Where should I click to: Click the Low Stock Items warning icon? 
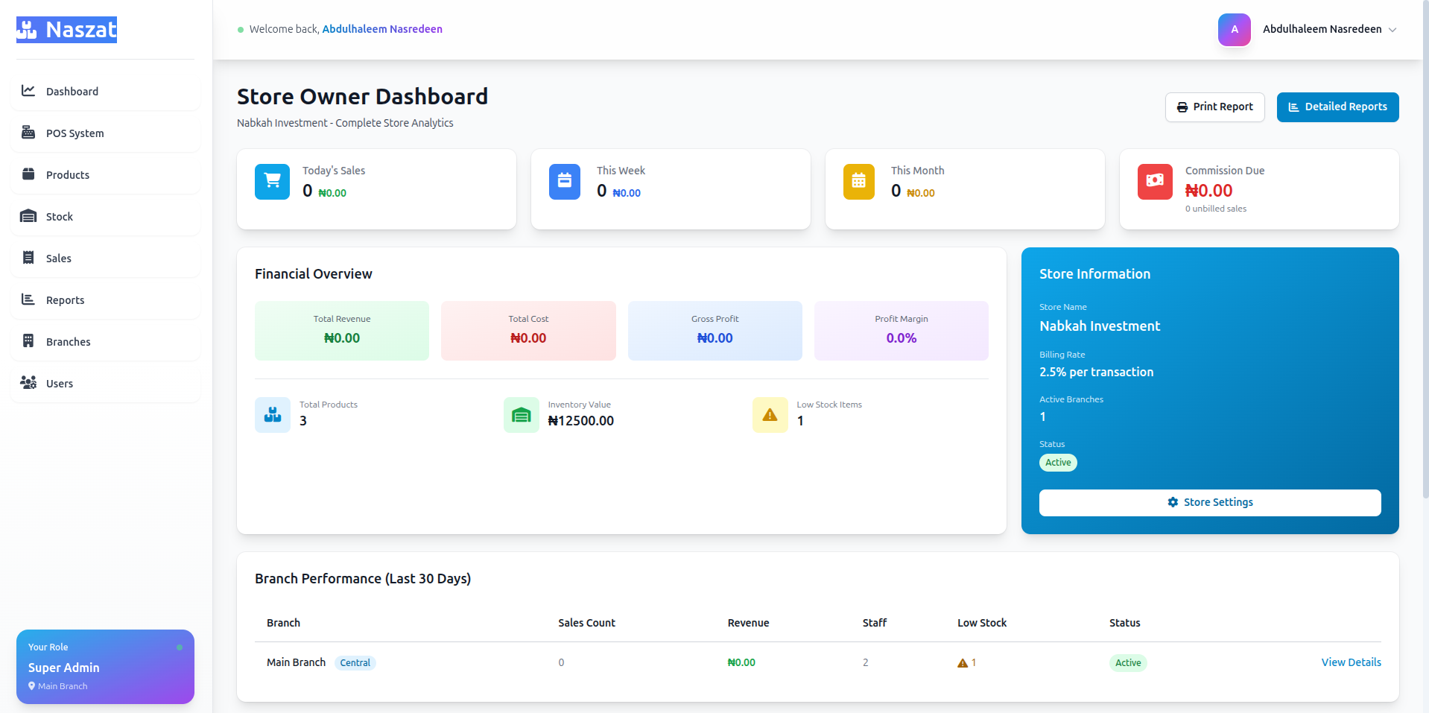click(770, 415)
